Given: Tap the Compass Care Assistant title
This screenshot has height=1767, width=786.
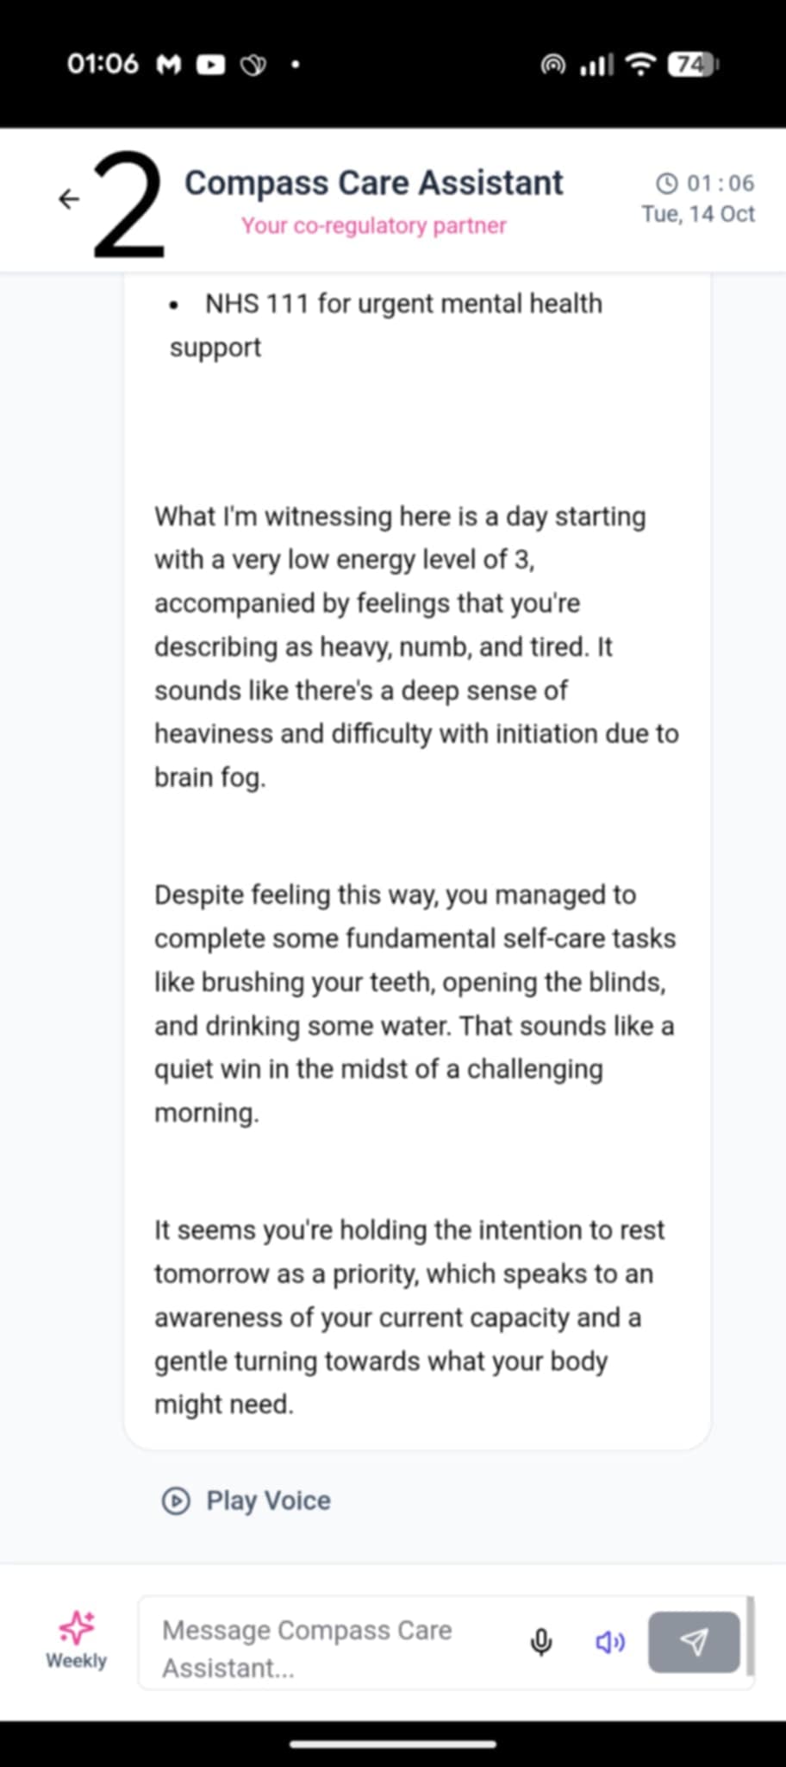Looking at the screenshot, I should 373,183.
